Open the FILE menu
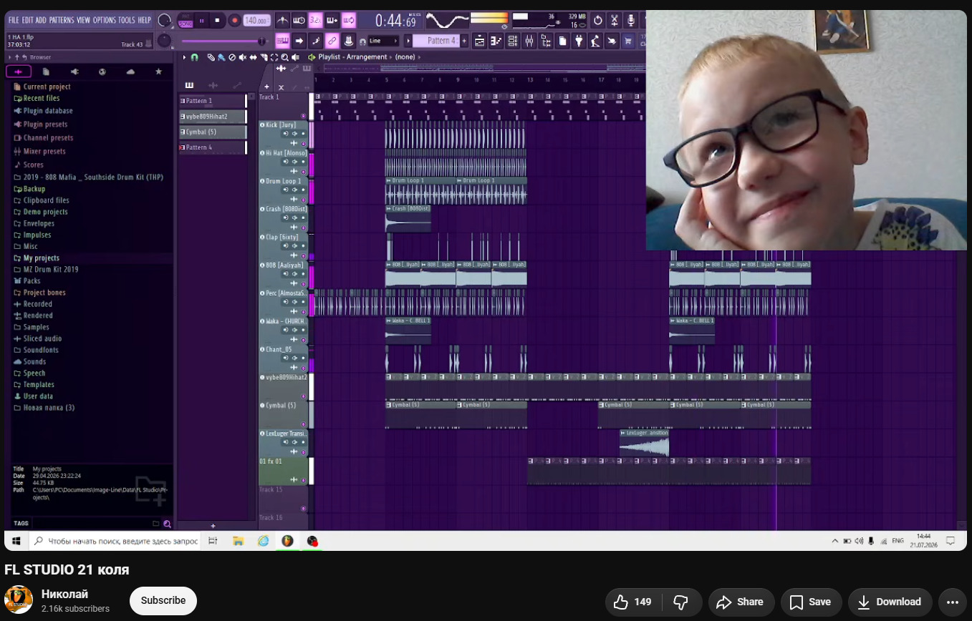This screenshot has width=972, height=621. (14, 20)
